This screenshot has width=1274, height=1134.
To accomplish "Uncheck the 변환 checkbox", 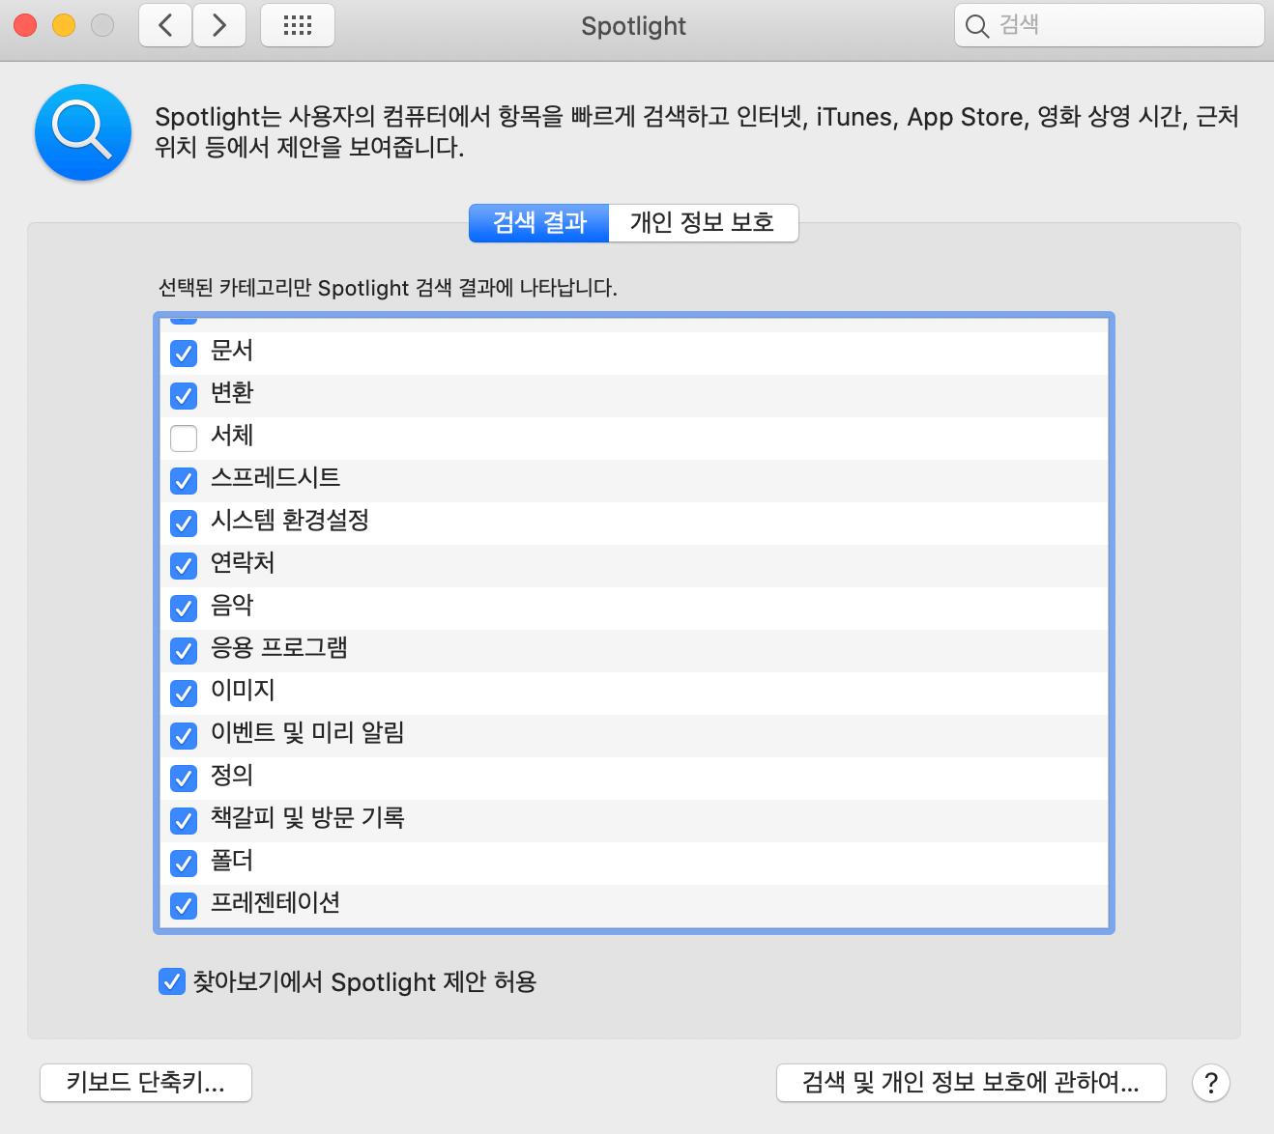I will point(184,395).
